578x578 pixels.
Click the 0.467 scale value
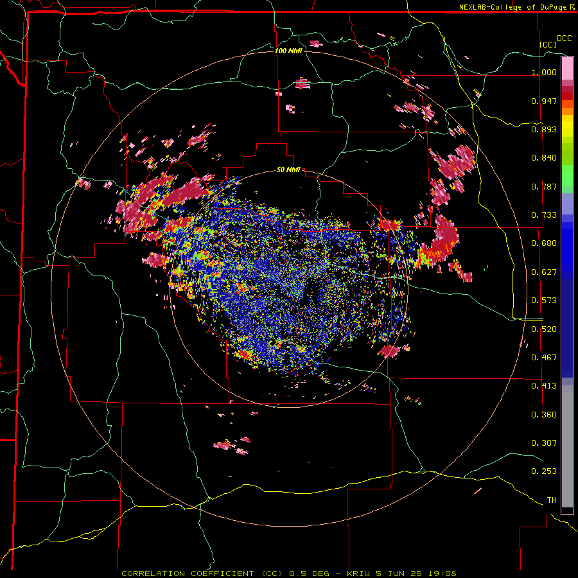coord(544,357)
